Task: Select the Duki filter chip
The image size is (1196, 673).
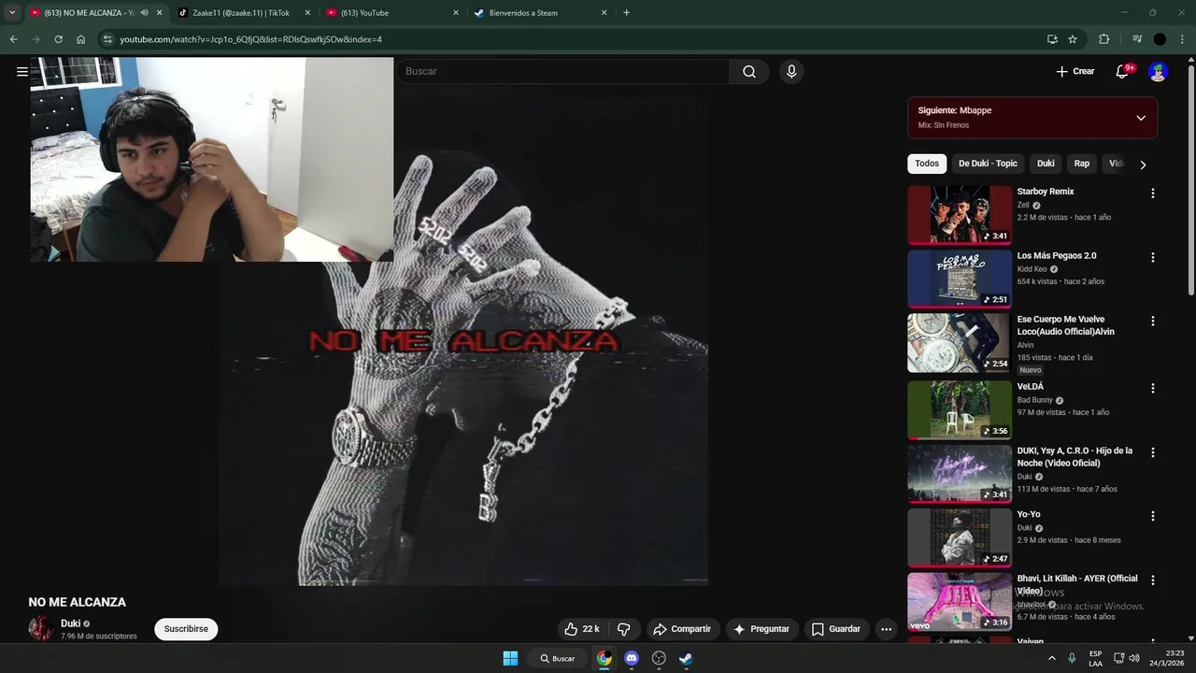Action: (x=1046, y=164)
